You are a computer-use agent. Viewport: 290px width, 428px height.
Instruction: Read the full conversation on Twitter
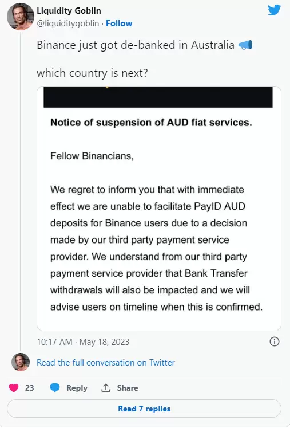[x=106, y=363]
